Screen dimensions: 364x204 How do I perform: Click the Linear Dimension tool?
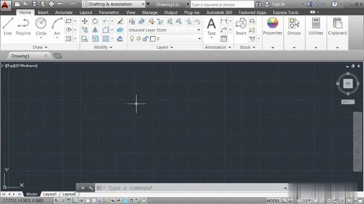(x=224, y=22)
